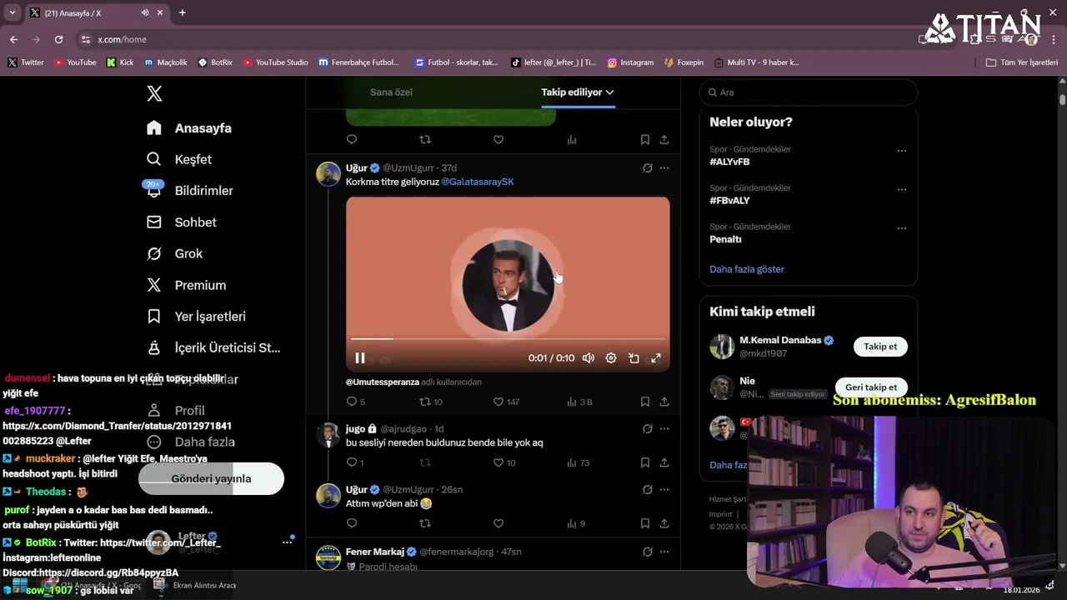Open more options on jugo's post
This screenshot has width=1067, height=600.
point(664,429)
